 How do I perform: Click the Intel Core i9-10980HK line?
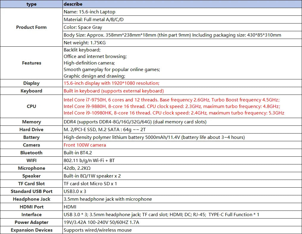(174, 113)
